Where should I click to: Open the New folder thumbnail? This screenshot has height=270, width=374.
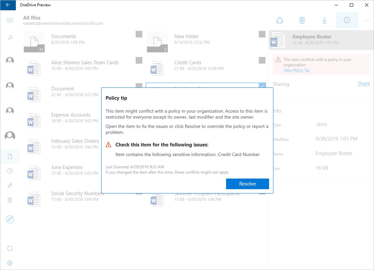pos(157,42)
